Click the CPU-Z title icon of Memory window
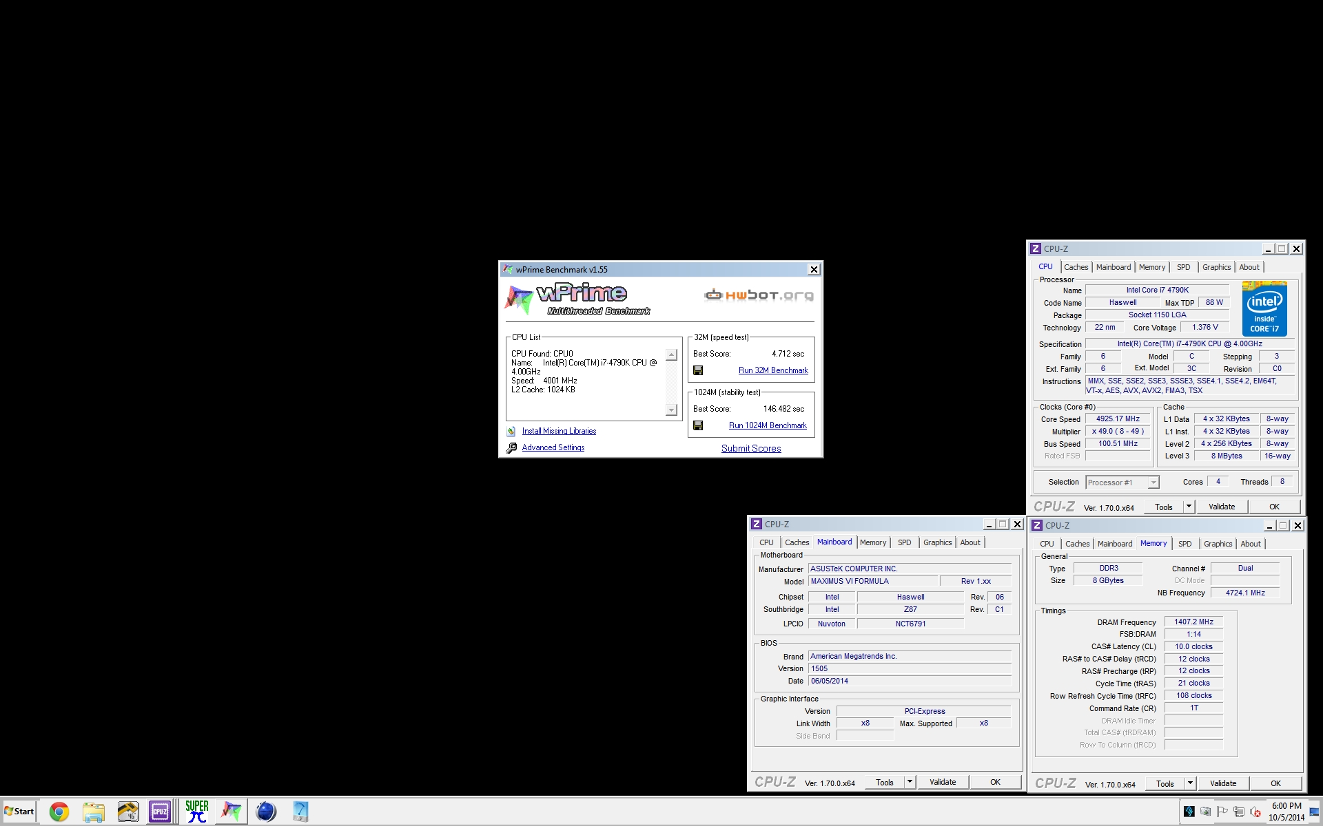 pos(1036,526)
